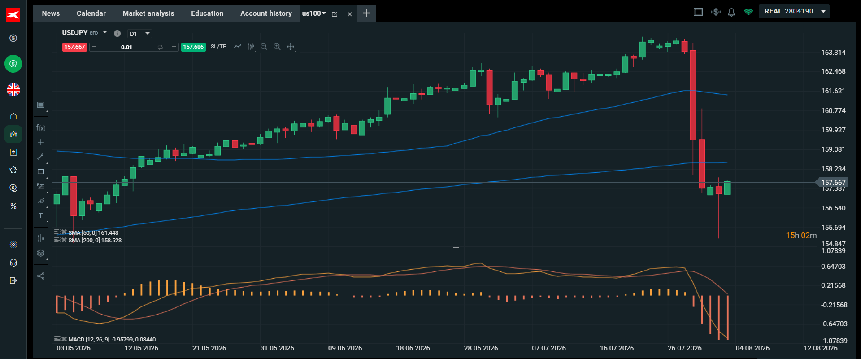Open the notifications bell
The height and width of the screenshot is (359, 861).
coord(731,12)
